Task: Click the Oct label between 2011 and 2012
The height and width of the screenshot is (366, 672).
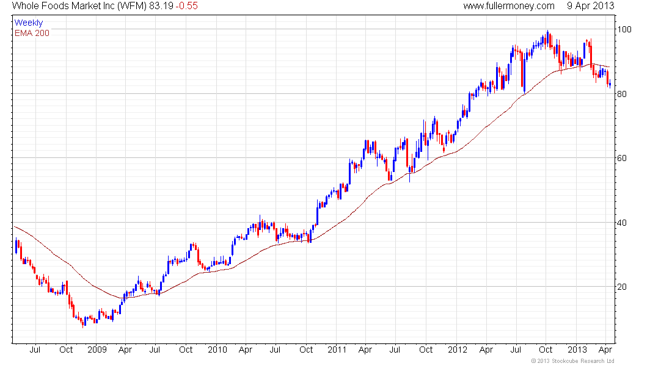Action: click(x=426, y=350)
